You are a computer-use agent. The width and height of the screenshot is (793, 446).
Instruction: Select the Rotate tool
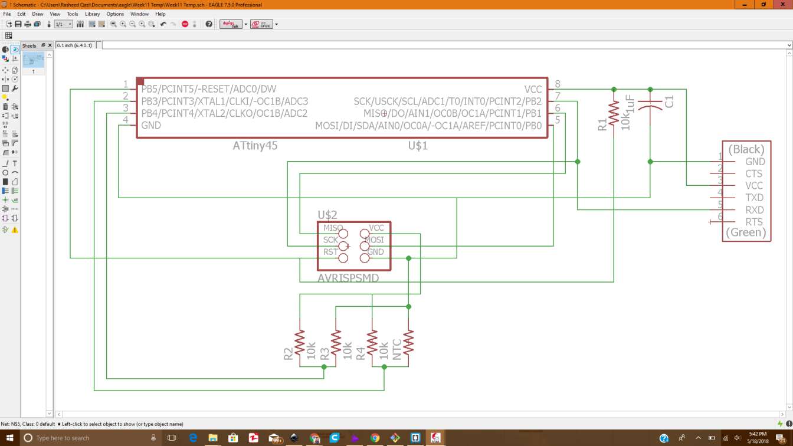(x=15, y=80)
